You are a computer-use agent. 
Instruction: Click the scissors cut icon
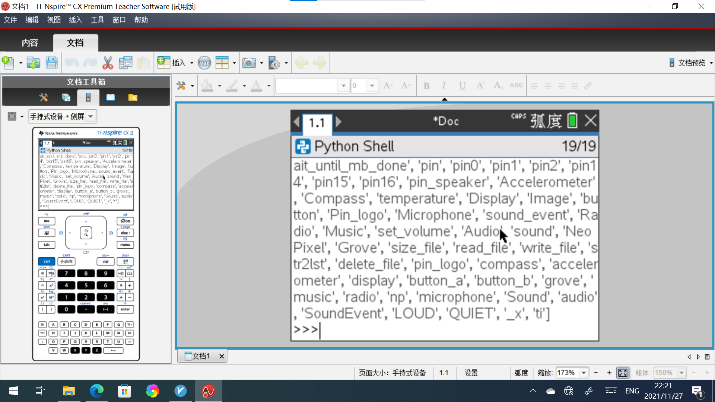coord(108,63)
